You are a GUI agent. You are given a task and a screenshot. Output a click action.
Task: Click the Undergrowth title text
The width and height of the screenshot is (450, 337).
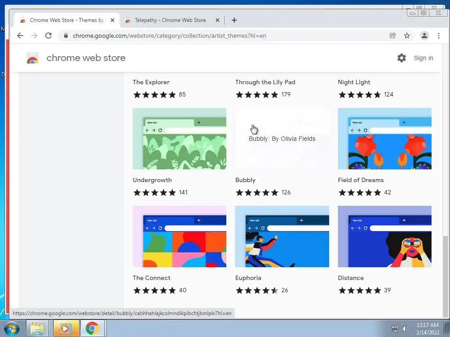[x=152, y=180]
